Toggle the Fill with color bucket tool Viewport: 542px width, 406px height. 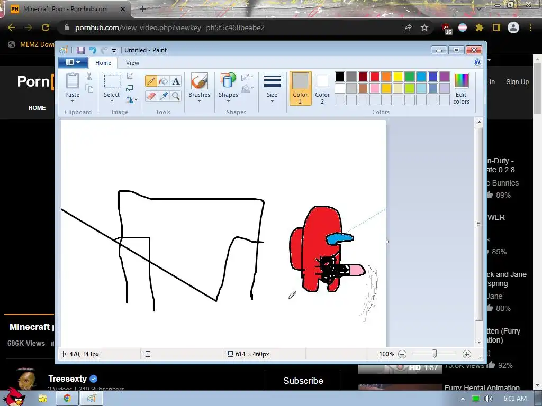coord(164,81)
